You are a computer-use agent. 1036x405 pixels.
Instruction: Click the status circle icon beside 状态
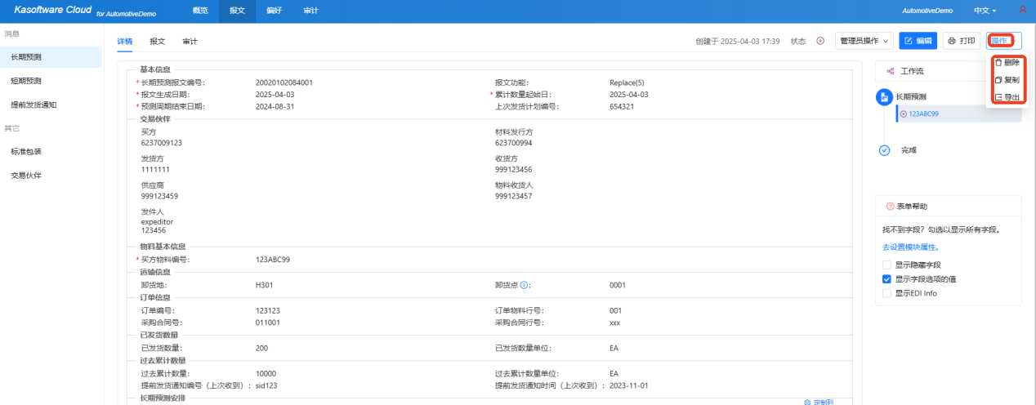pyautogui.click(x=820, y=41)
